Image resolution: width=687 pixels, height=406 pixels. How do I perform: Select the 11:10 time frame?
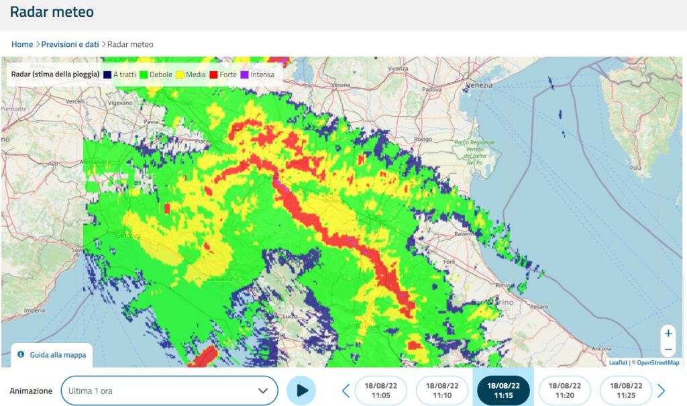pos(442,391)
